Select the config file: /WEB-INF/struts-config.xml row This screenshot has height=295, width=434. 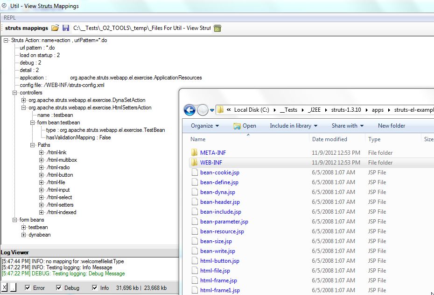tap(62, 85)
